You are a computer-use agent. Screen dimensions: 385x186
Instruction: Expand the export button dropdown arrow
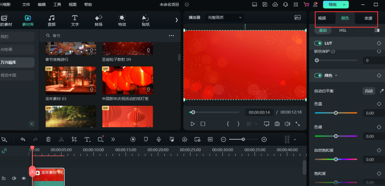(344, 5)
